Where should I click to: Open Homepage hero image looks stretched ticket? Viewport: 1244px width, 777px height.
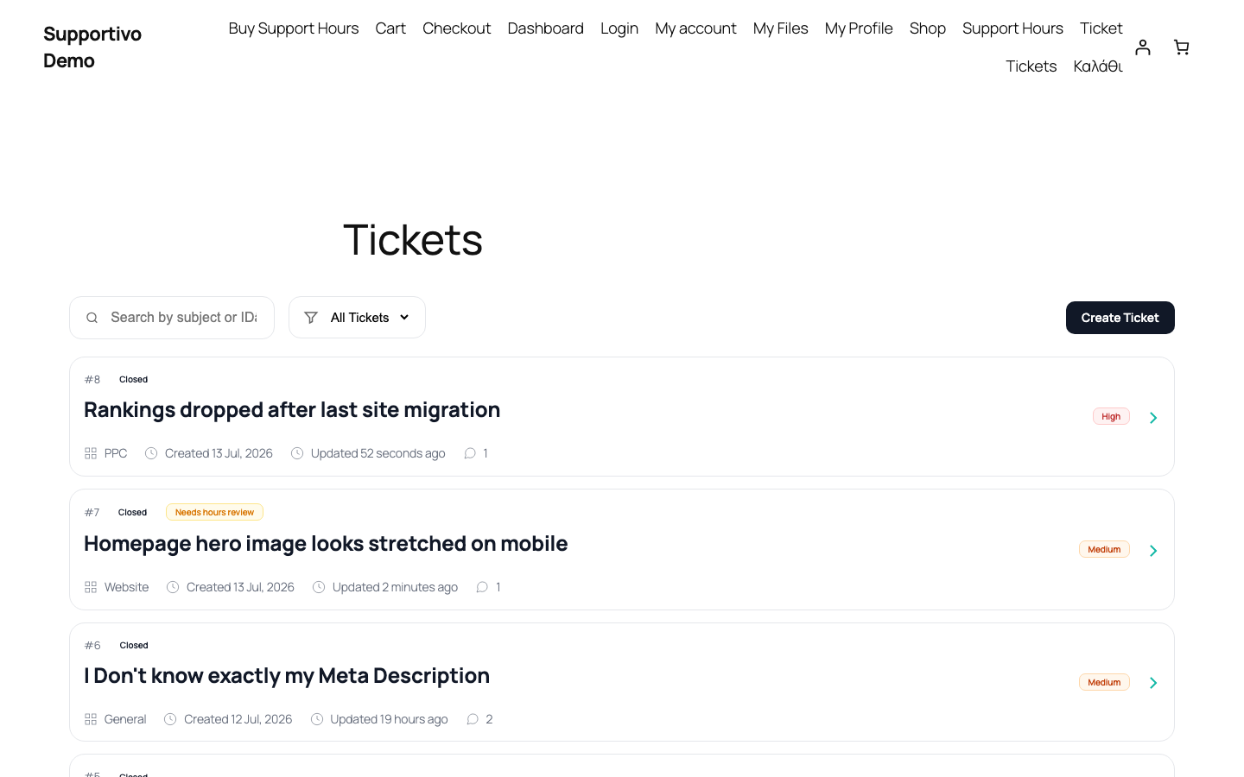coord(326,544)
